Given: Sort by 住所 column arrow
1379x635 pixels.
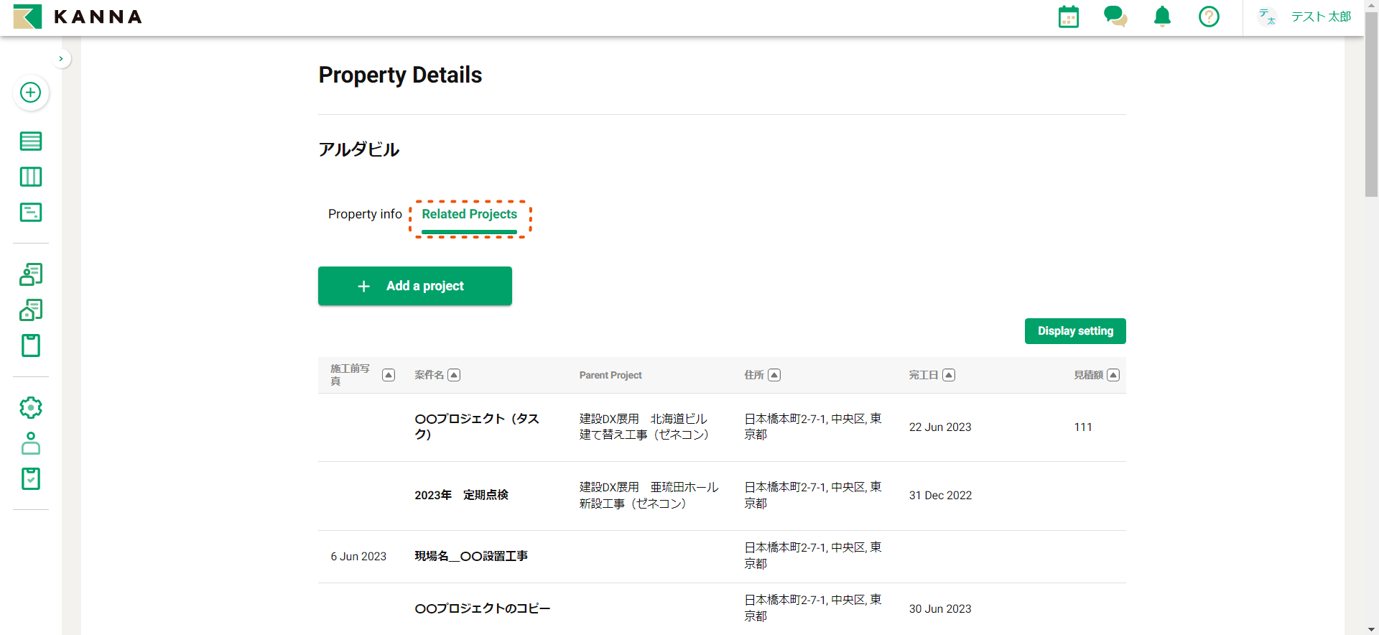Looking at the screenshot, I should point(774,375).
